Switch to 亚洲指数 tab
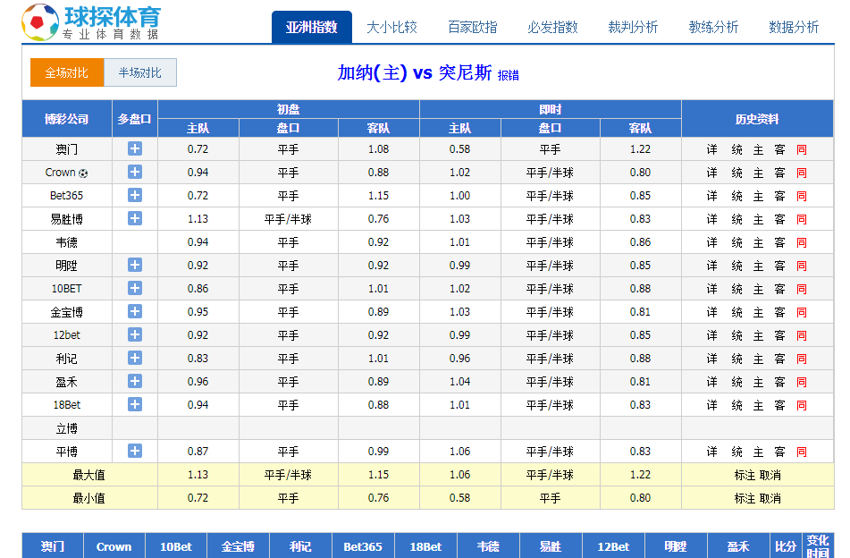The height and width of the screenshot is (558, 850). click(312, 27)
